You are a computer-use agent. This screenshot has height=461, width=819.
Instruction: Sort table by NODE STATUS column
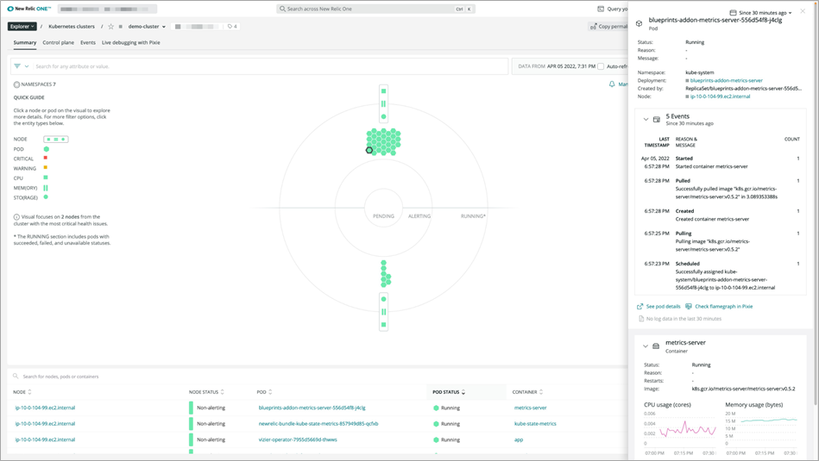click(207, 392)
